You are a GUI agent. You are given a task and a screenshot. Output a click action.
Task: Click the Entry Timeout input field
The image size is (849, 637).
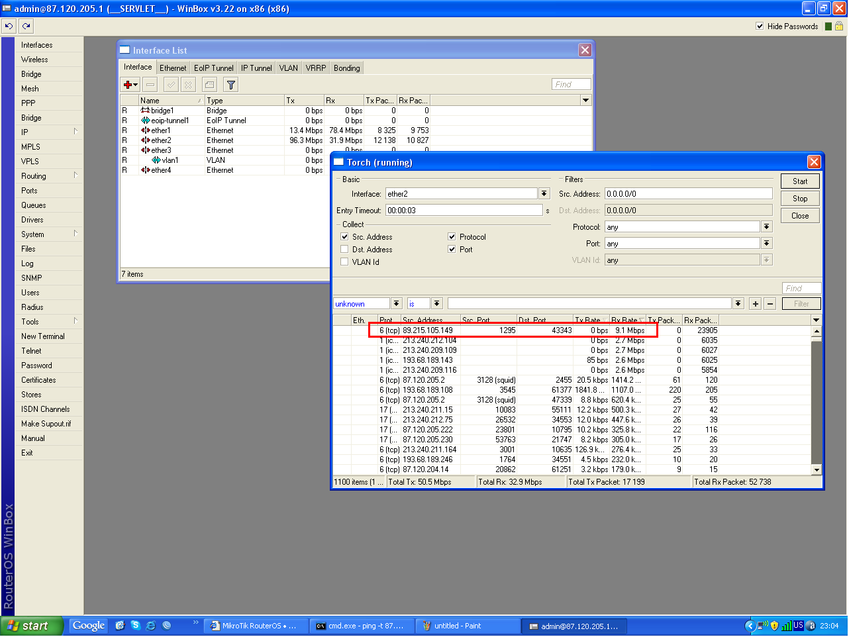[464, 211]
